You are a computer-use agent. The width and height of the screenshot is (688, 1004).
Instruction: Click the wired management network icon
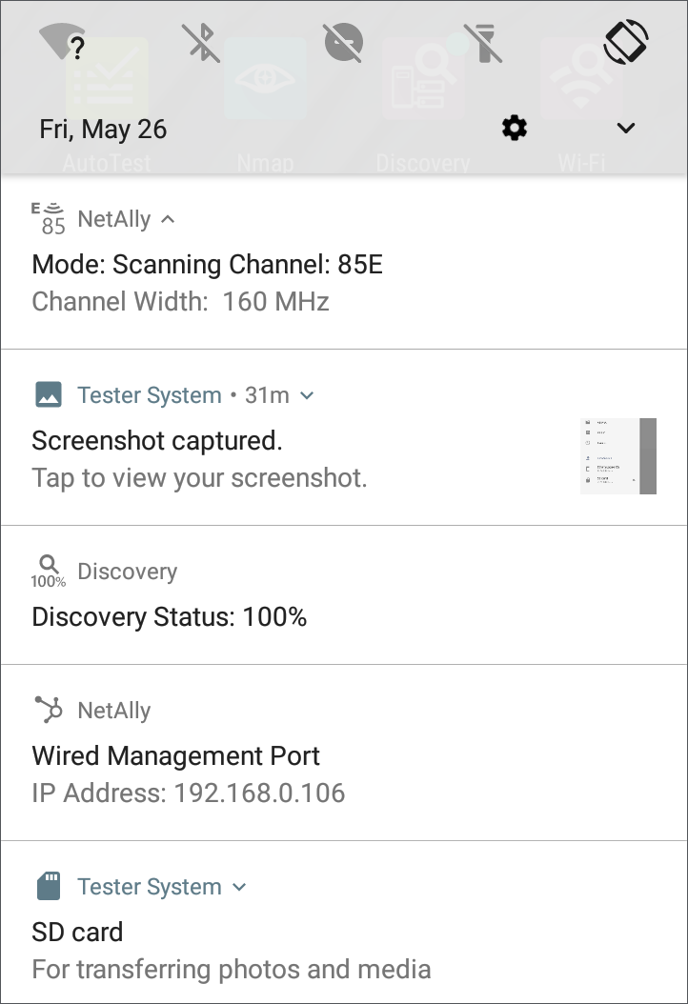pyautogui.click(x=49, y=710)
